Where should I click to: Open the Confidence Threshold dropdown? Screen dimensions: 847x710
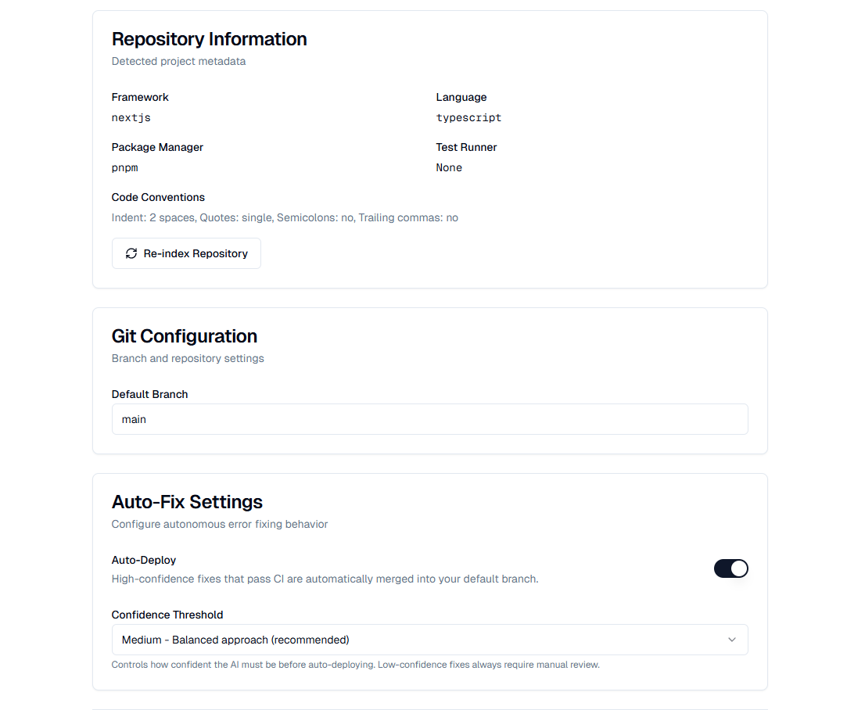pos(430,640)
